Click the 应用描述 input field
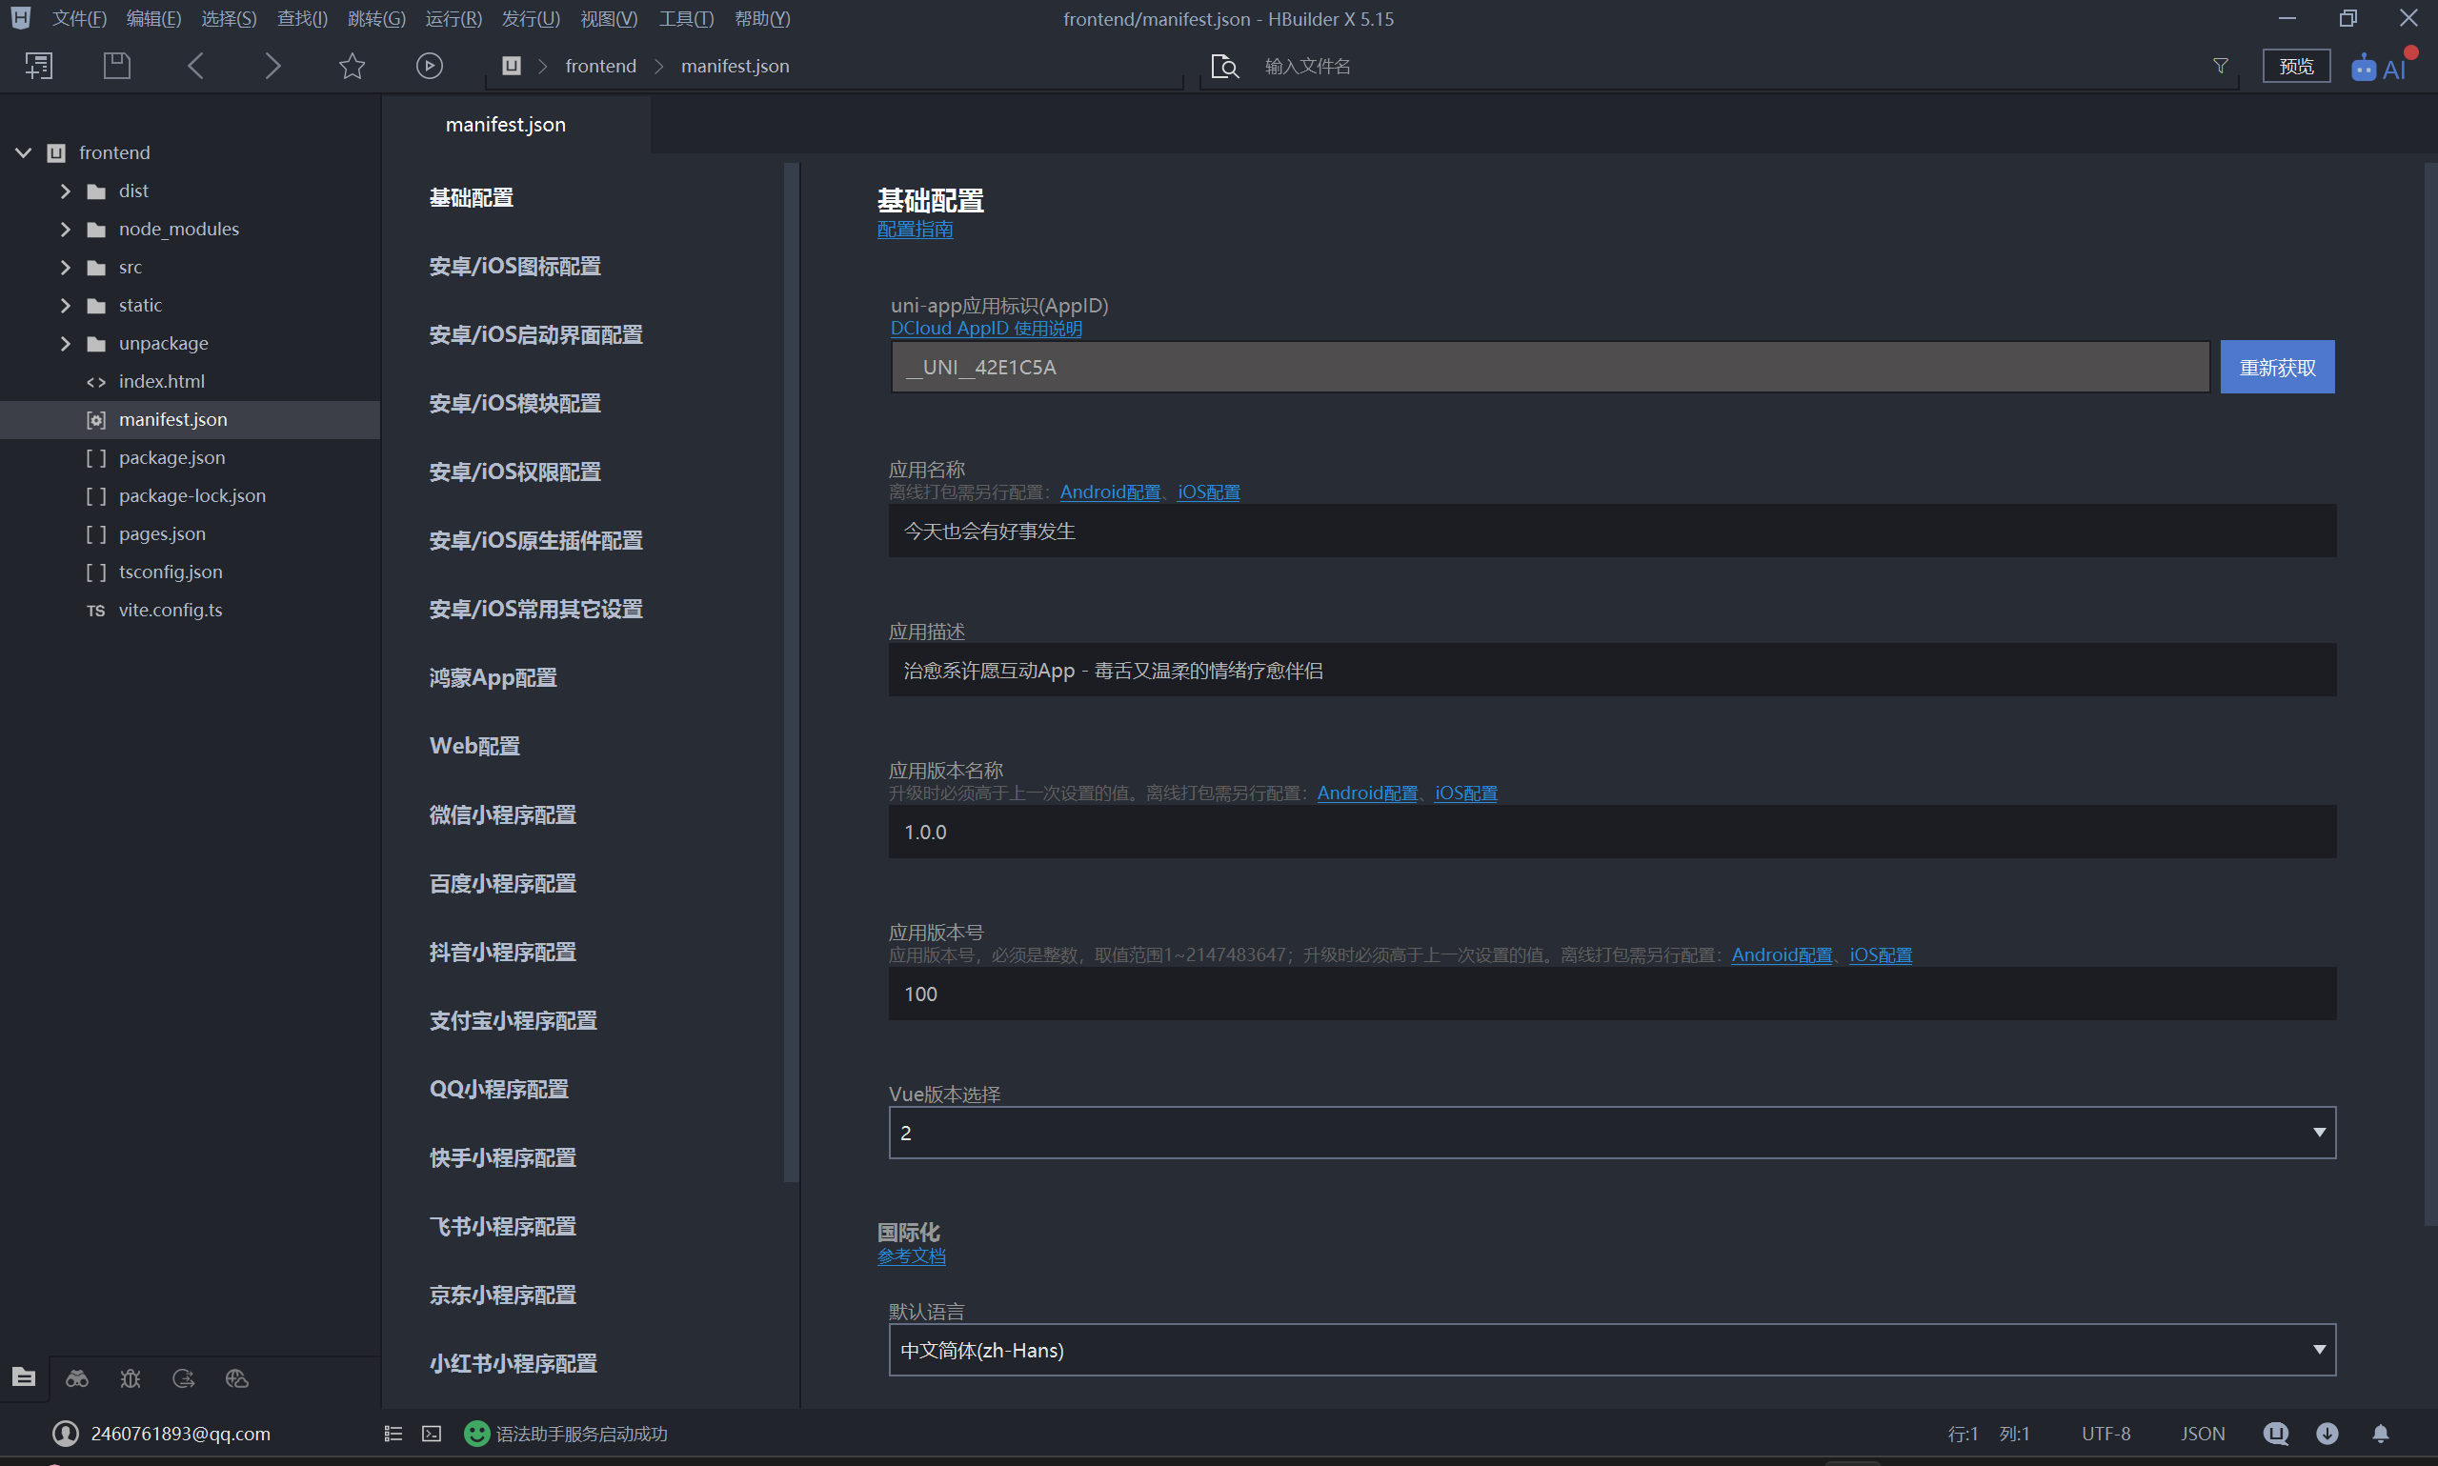 (x=1612, y=670)
